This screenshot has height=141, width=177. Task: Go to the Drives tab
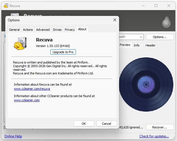(x=57, y=30)
